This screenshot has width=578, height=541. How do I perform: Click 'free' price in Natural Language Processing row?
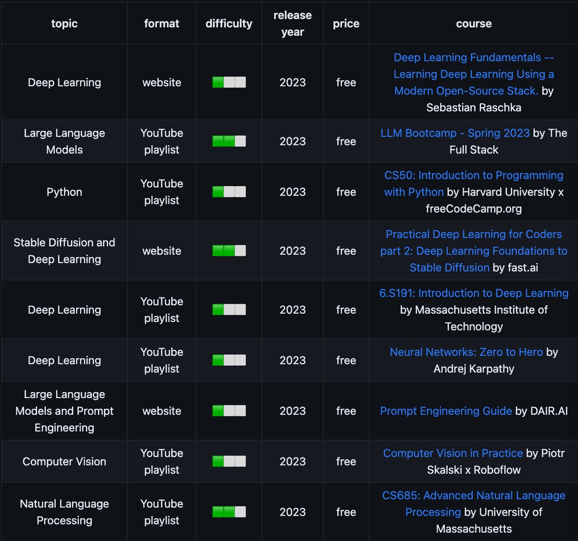[x=346, y=512]
